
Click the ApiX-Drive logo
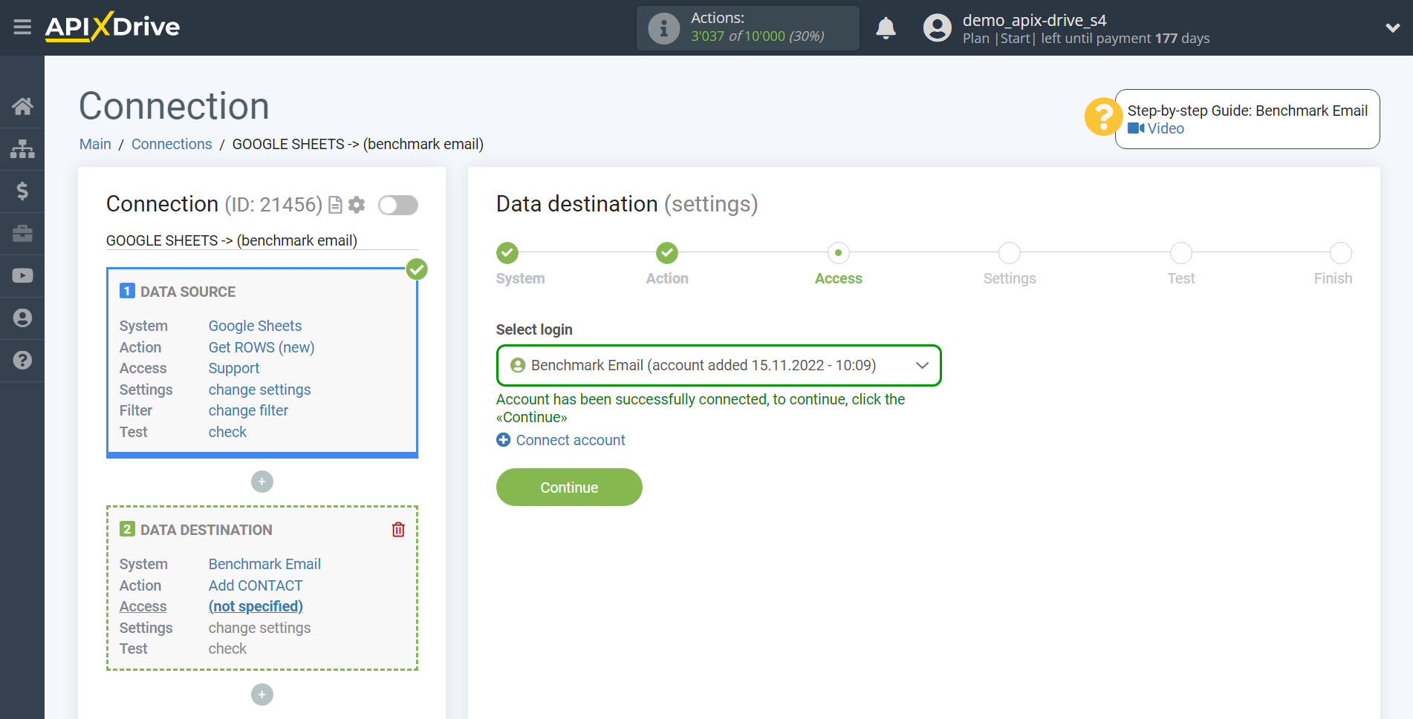point(112,27)
